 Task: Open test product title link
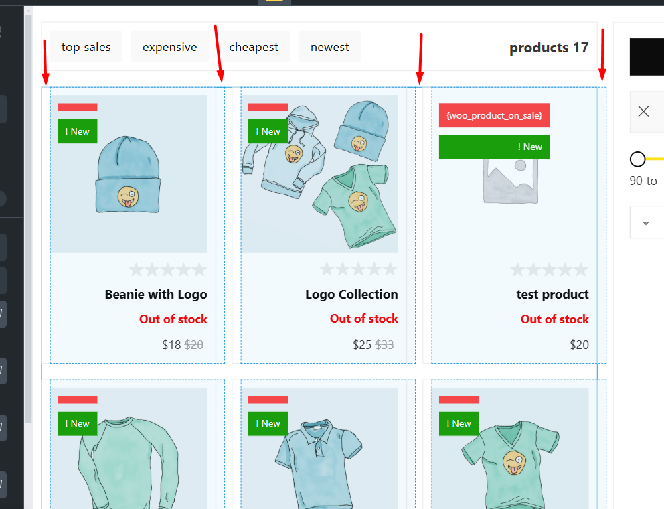[x=552, y=294]
